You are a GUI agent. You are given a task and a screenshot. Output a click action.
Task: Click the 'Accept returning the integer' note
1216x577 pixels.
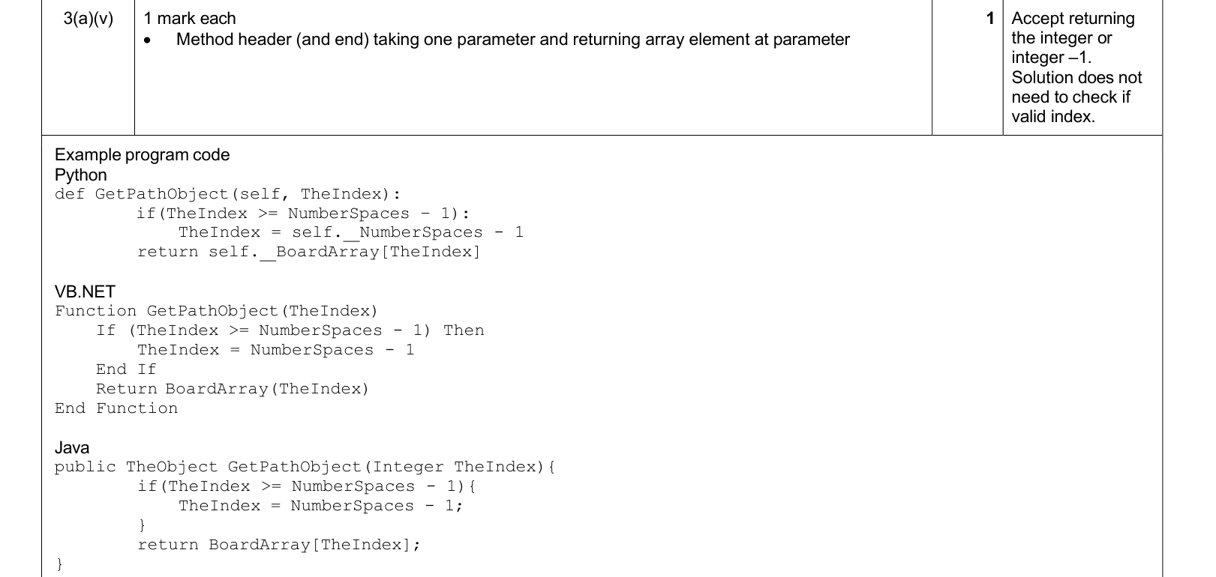point(1073,38)
